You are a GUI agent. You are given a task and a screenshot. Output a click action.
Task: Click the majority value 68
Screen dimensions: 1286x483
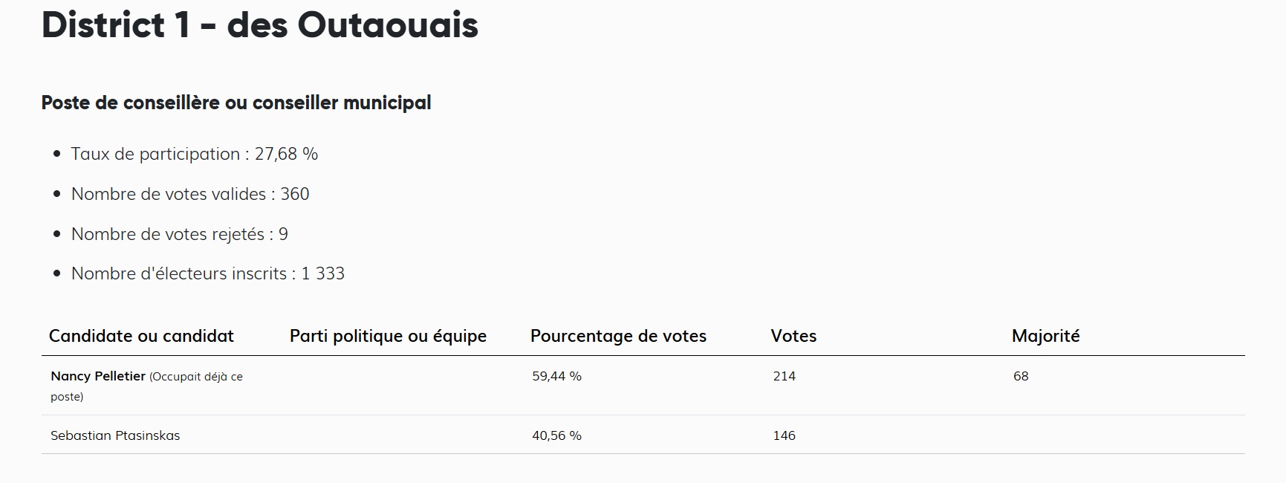tap(1021, 376)
